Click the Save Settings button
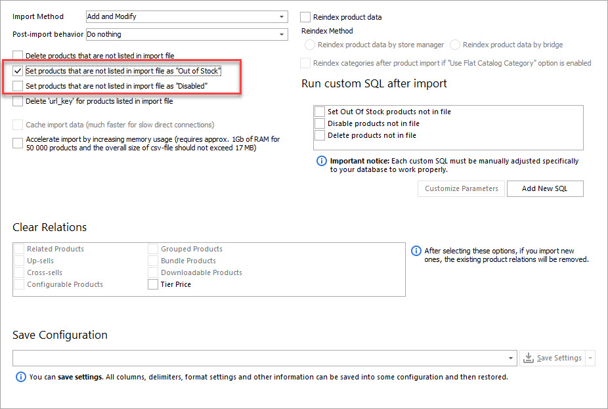 tap(553, 358)
